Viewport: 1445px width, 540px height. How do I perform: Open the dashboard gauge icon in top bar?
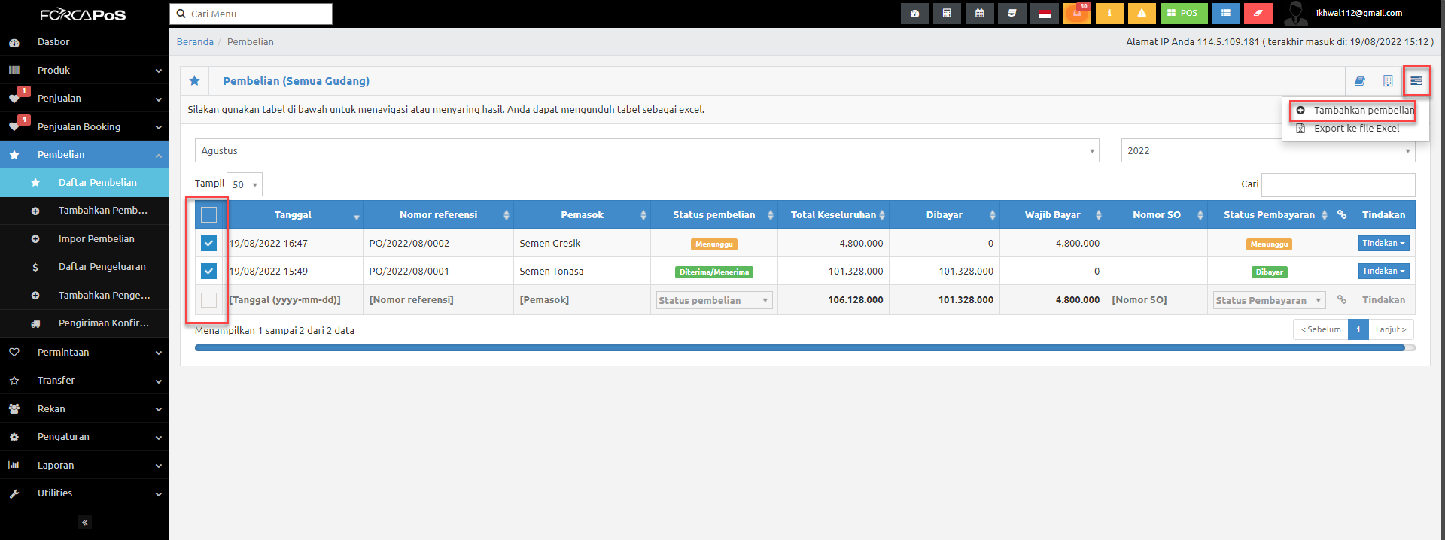coord(914,14)
